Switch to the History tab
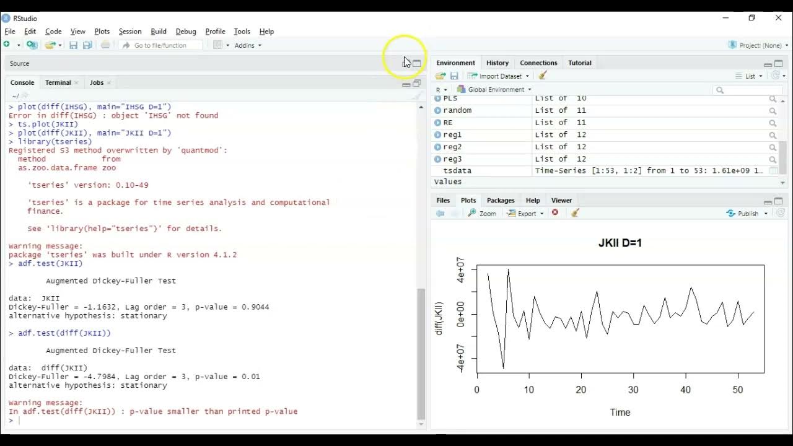This screenshot has width=793, height=446. (x=497, y=63)
